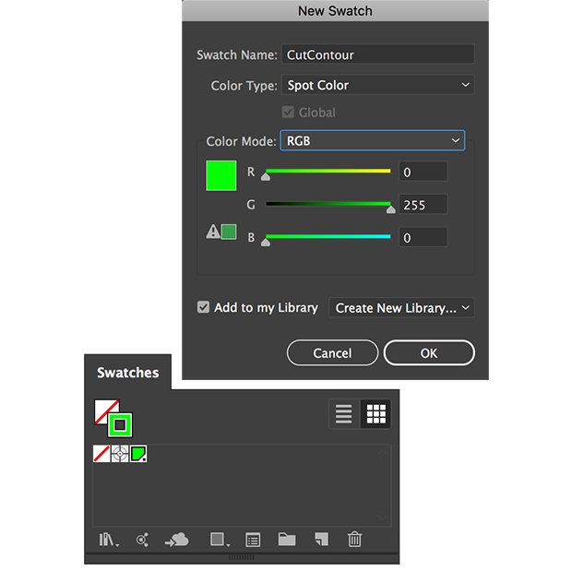This screenshot has height=571, width=572.
Task: Click the G color slider track
Action: (x=328, y=204)
